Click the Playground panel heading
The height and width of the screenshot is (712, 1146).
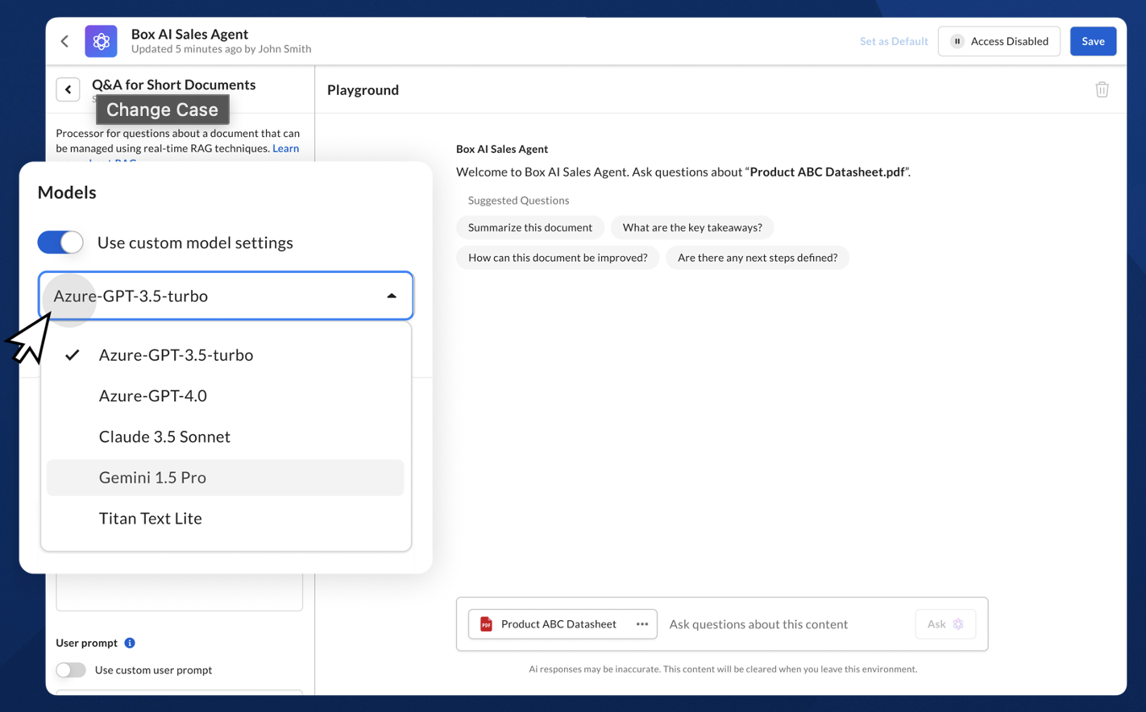(363, 90)
